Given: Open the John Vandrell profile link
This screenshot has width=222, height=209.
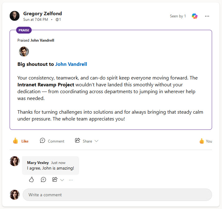Looking at the screenshot, I should pyautogui.click(x=71, y=64).
